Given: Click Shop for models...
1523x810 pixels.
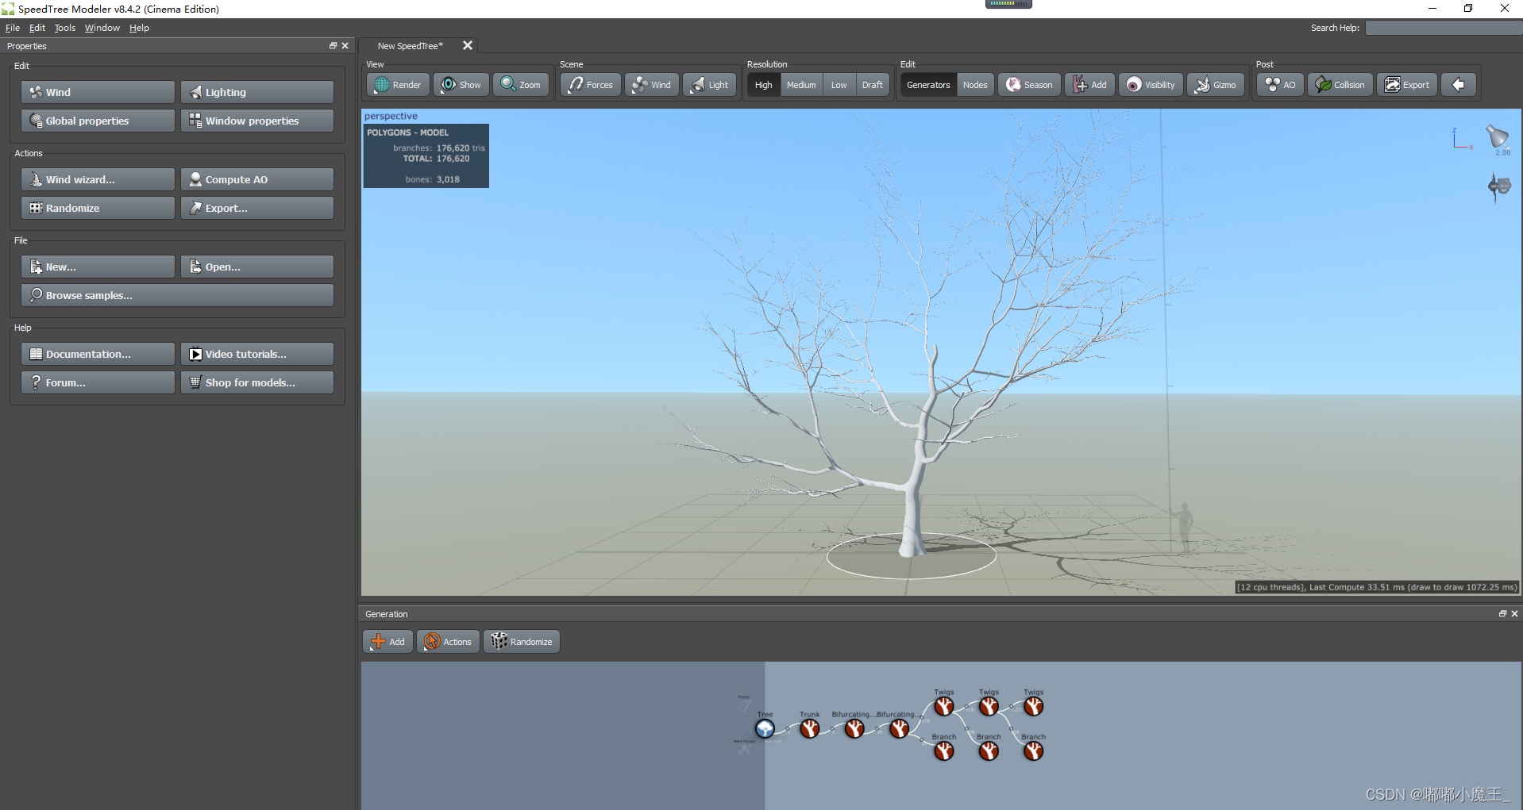Looking at the screenshot, I should 257,382.
